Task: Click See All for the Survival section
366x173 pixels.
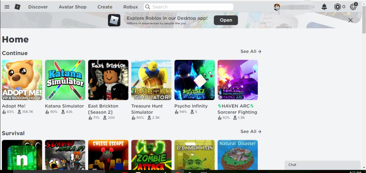Action: pos(251,131)
